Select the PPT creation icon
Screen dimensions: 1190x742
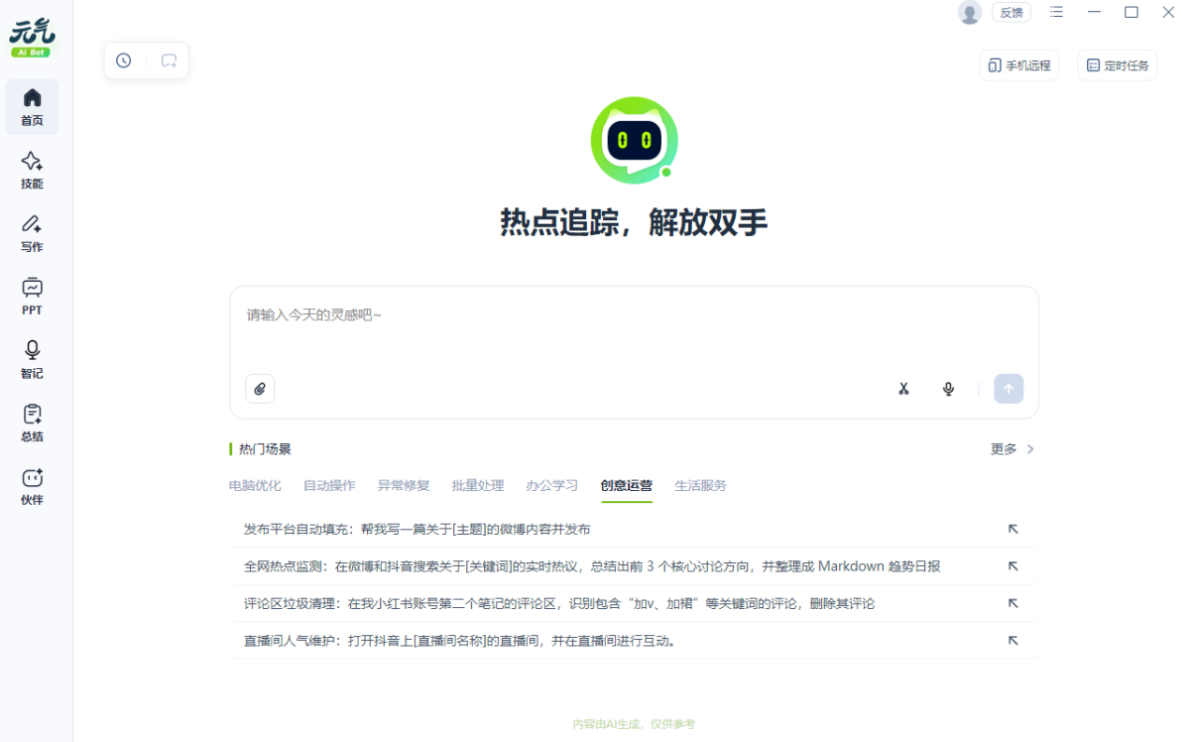(32, 297)
